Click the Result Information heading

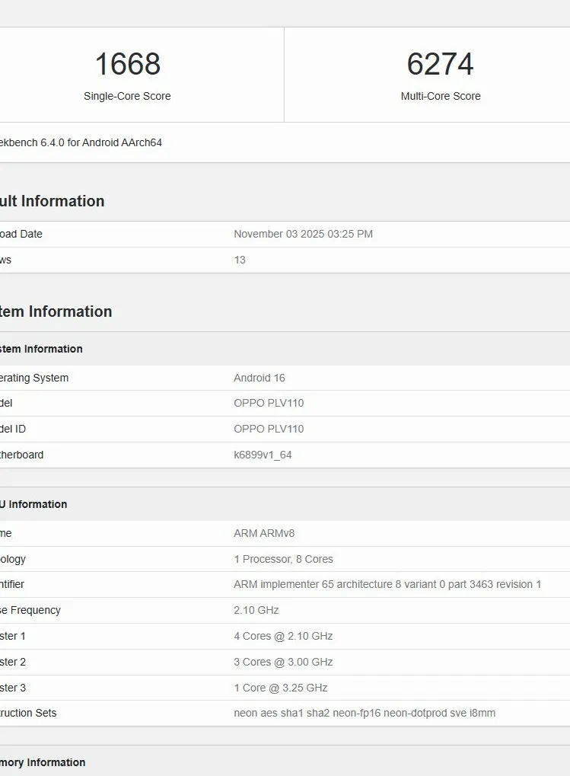[52, 201]
